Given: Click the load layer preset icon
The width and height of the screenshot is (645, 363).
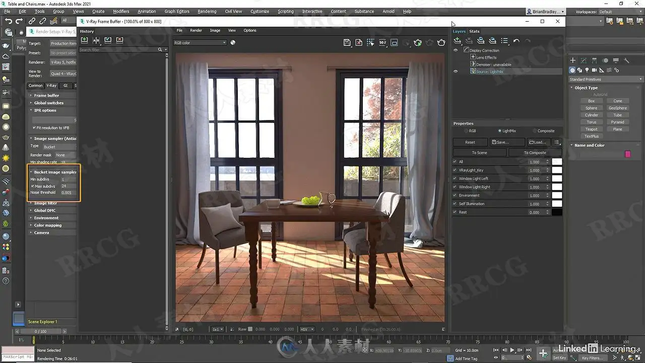Looking at the screenshot, I should [492, 41].
